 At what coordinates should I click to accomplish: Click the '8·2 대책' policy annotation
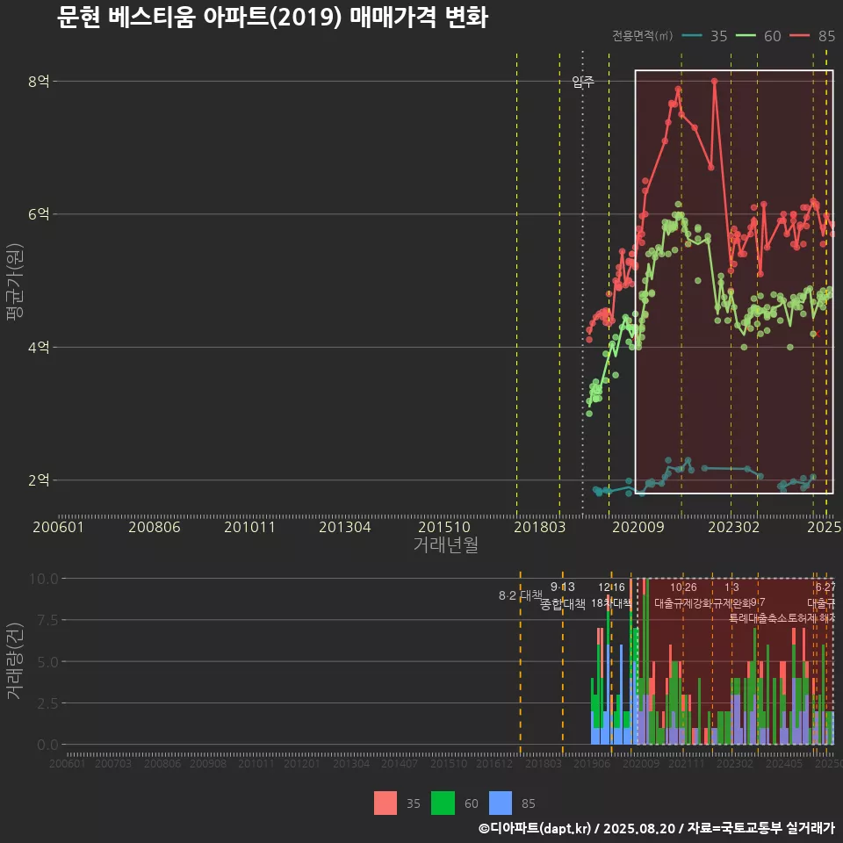pyautogui.click(x=521, y=595)
